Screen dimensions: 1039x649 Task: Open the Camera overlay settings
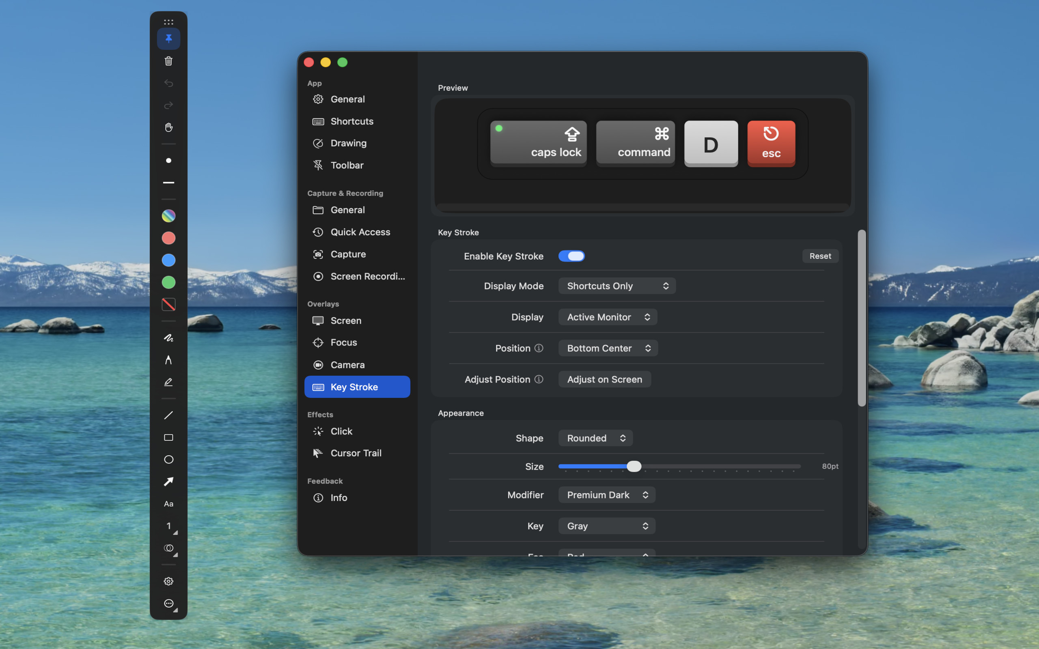357,365
